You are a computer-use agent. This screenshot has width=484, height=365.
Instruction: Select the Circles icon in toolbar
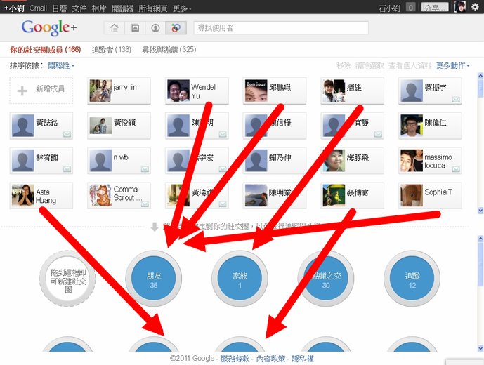click(x=176, y=28)
